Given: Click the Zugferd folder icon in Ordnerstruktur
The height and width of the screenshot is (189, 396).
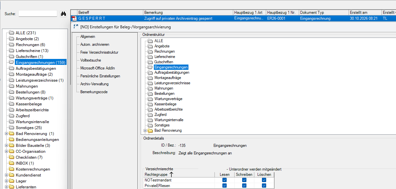Looking at the screenshot, I should pyautogui.click(x=151, y=115).
